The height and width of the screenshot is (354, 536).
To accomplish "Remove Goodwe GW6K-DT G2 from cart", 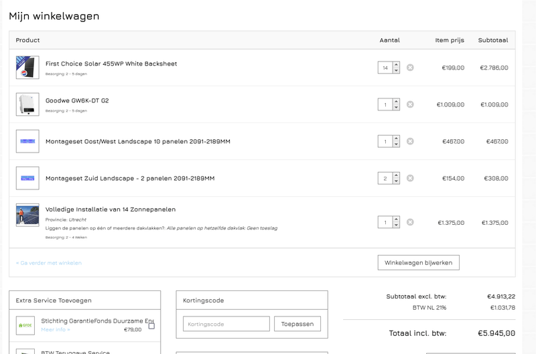I will 410,104.
